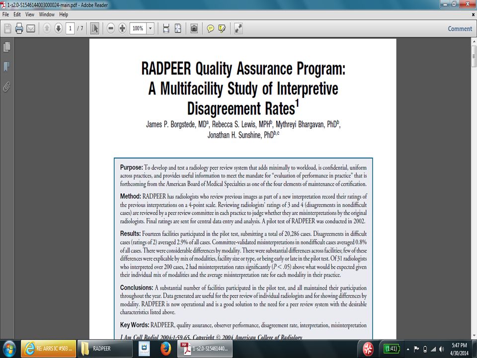This screenshot has width=477, height=358.
Task: Go to next page arrow
Action: point(58,29)
